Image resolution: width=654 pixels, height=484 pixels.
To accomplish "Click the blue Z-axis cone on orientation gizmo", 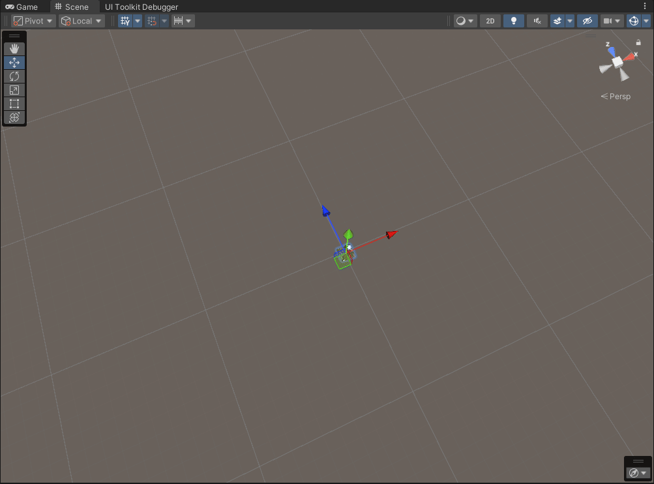I will pos(611,51).
